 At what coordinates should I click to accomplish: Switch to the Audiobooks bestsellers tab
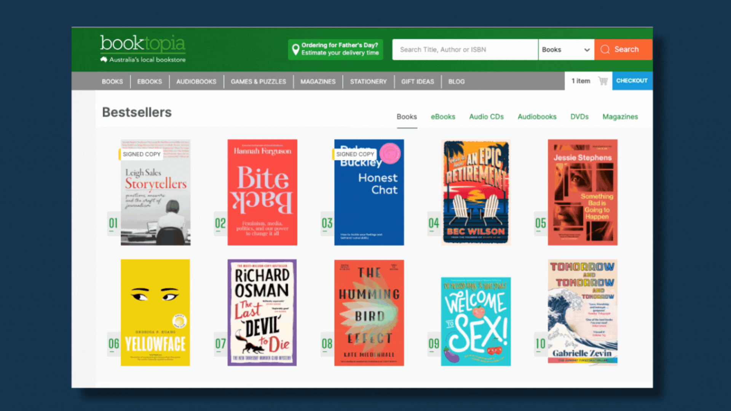[x=537, y=116]
